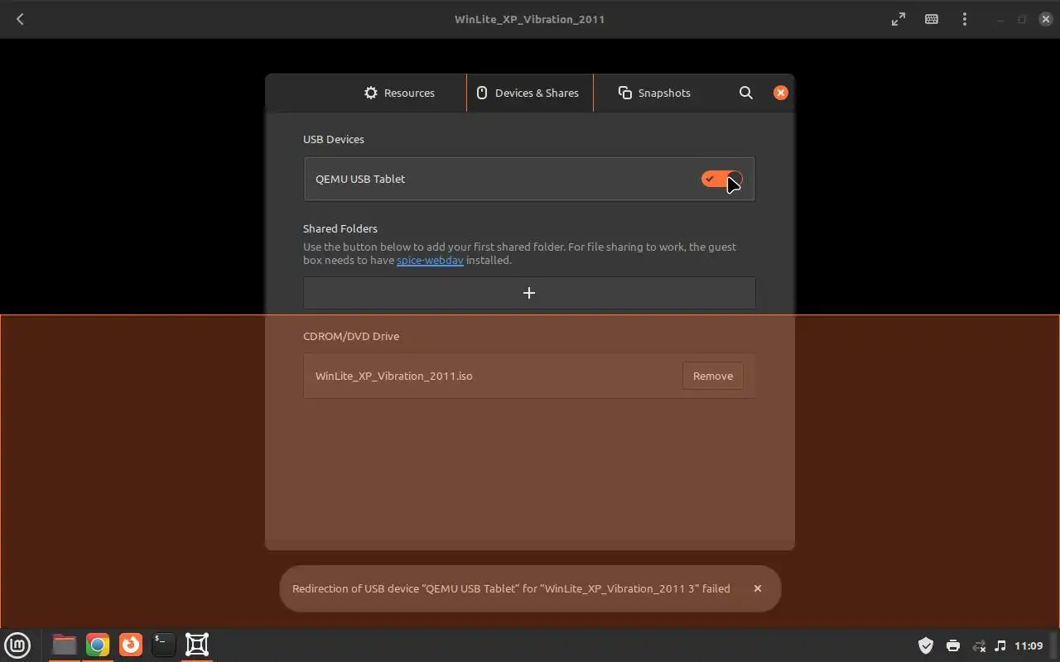Image resolution: width=1060 pixels, height=662 pixels.
Task: Open the security shield tray icon
Action: coord(926,645)
